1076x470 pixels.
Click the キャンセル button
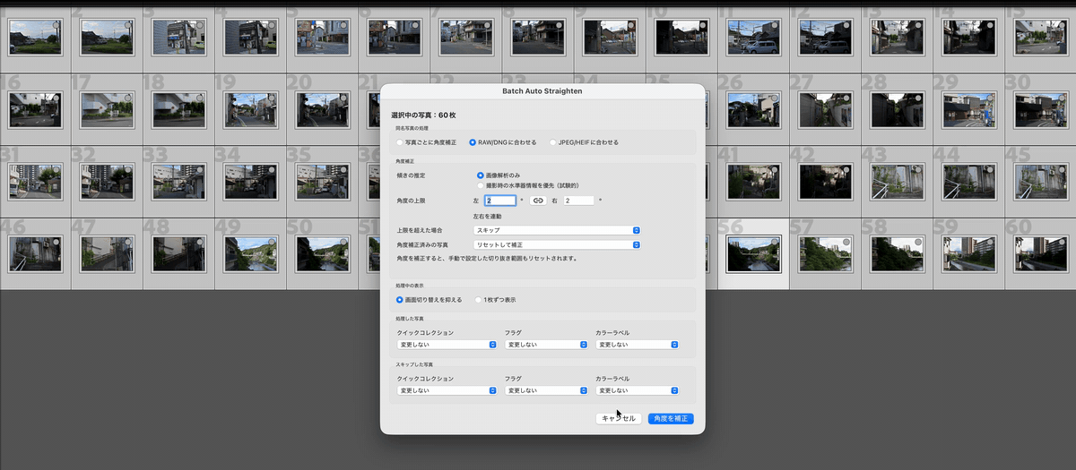(x=619, y=418)
